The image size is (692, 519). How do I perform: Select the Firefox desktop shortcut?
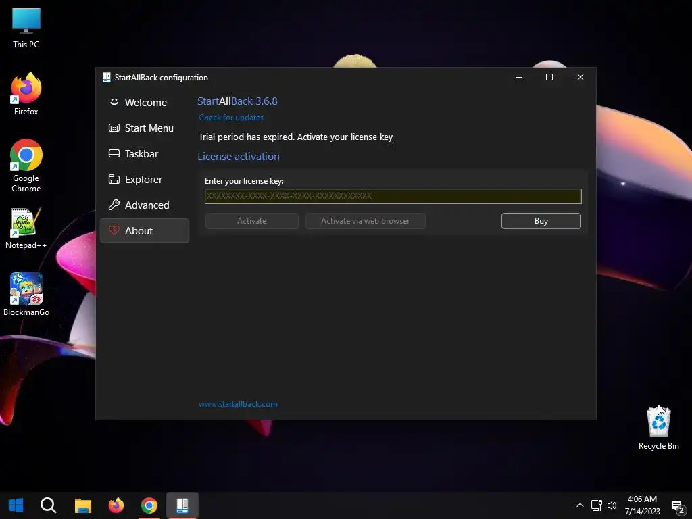[26, 94]
